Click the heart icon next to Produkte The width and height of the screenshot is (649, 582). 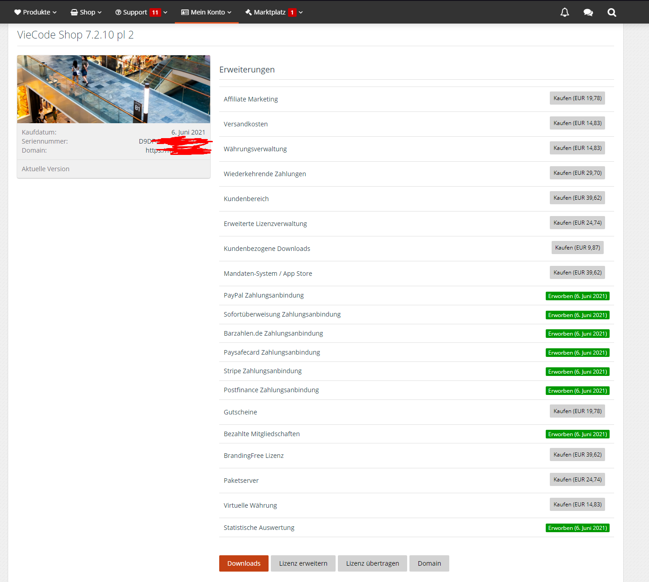point(18,12)
